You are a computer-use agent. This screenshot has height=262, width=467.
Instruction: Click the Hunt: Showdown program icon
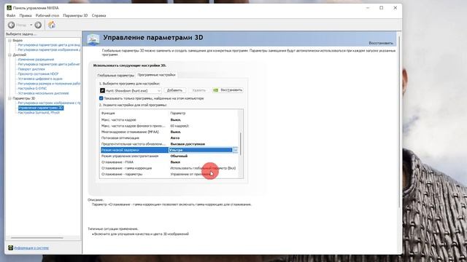[102, 90]
